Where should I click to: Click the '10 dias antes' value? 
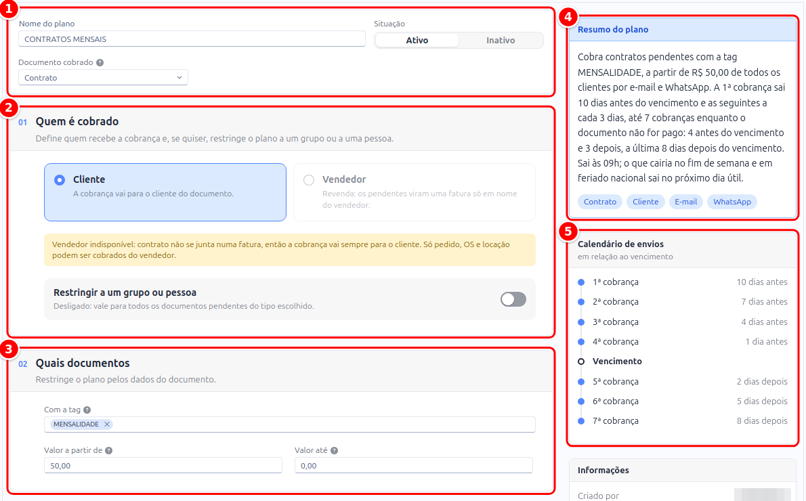click(x=762, y=282)
